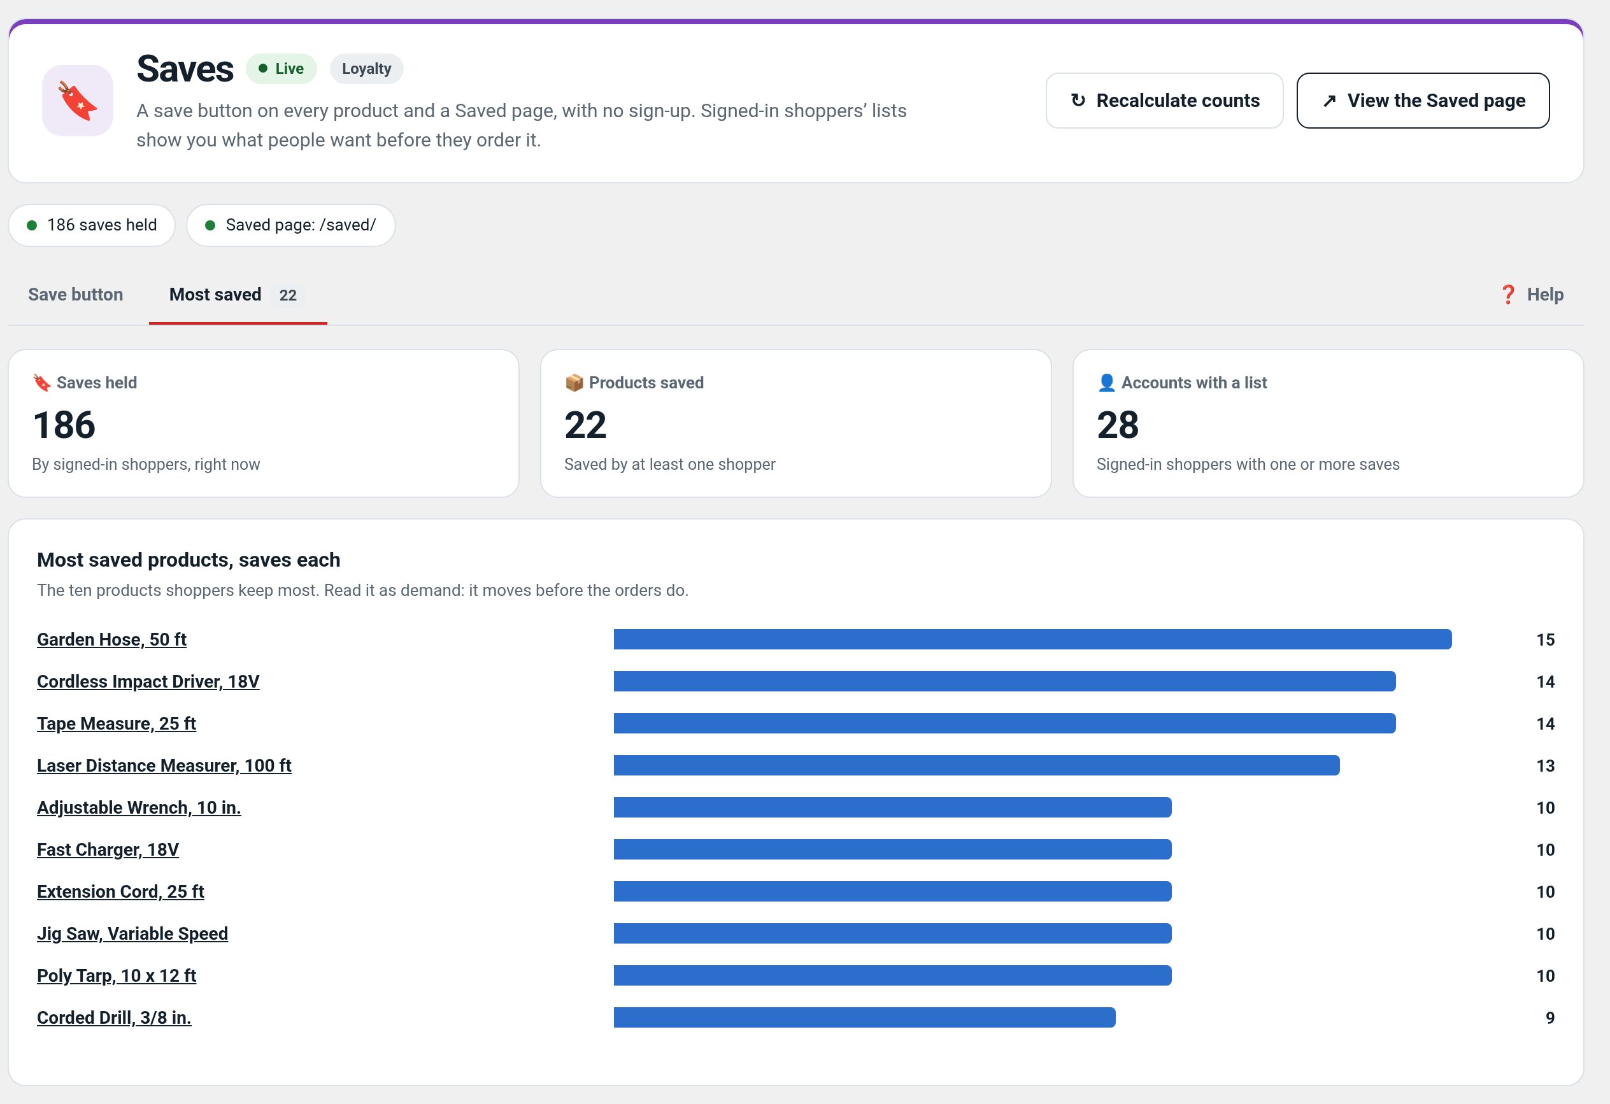The image size is (1610, 1104).
Task: Click the Garden Hose saves bar
Action: tap(1032, 639)
